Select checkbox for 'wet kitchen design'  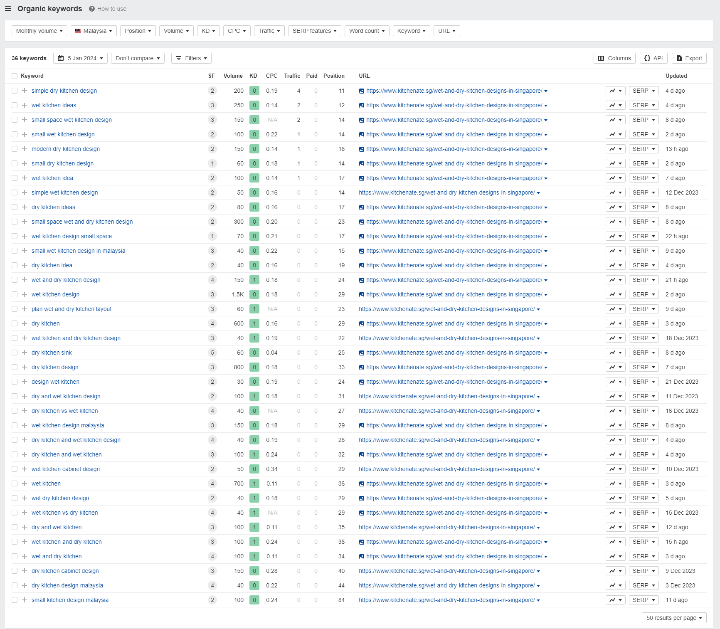(15, 294)
